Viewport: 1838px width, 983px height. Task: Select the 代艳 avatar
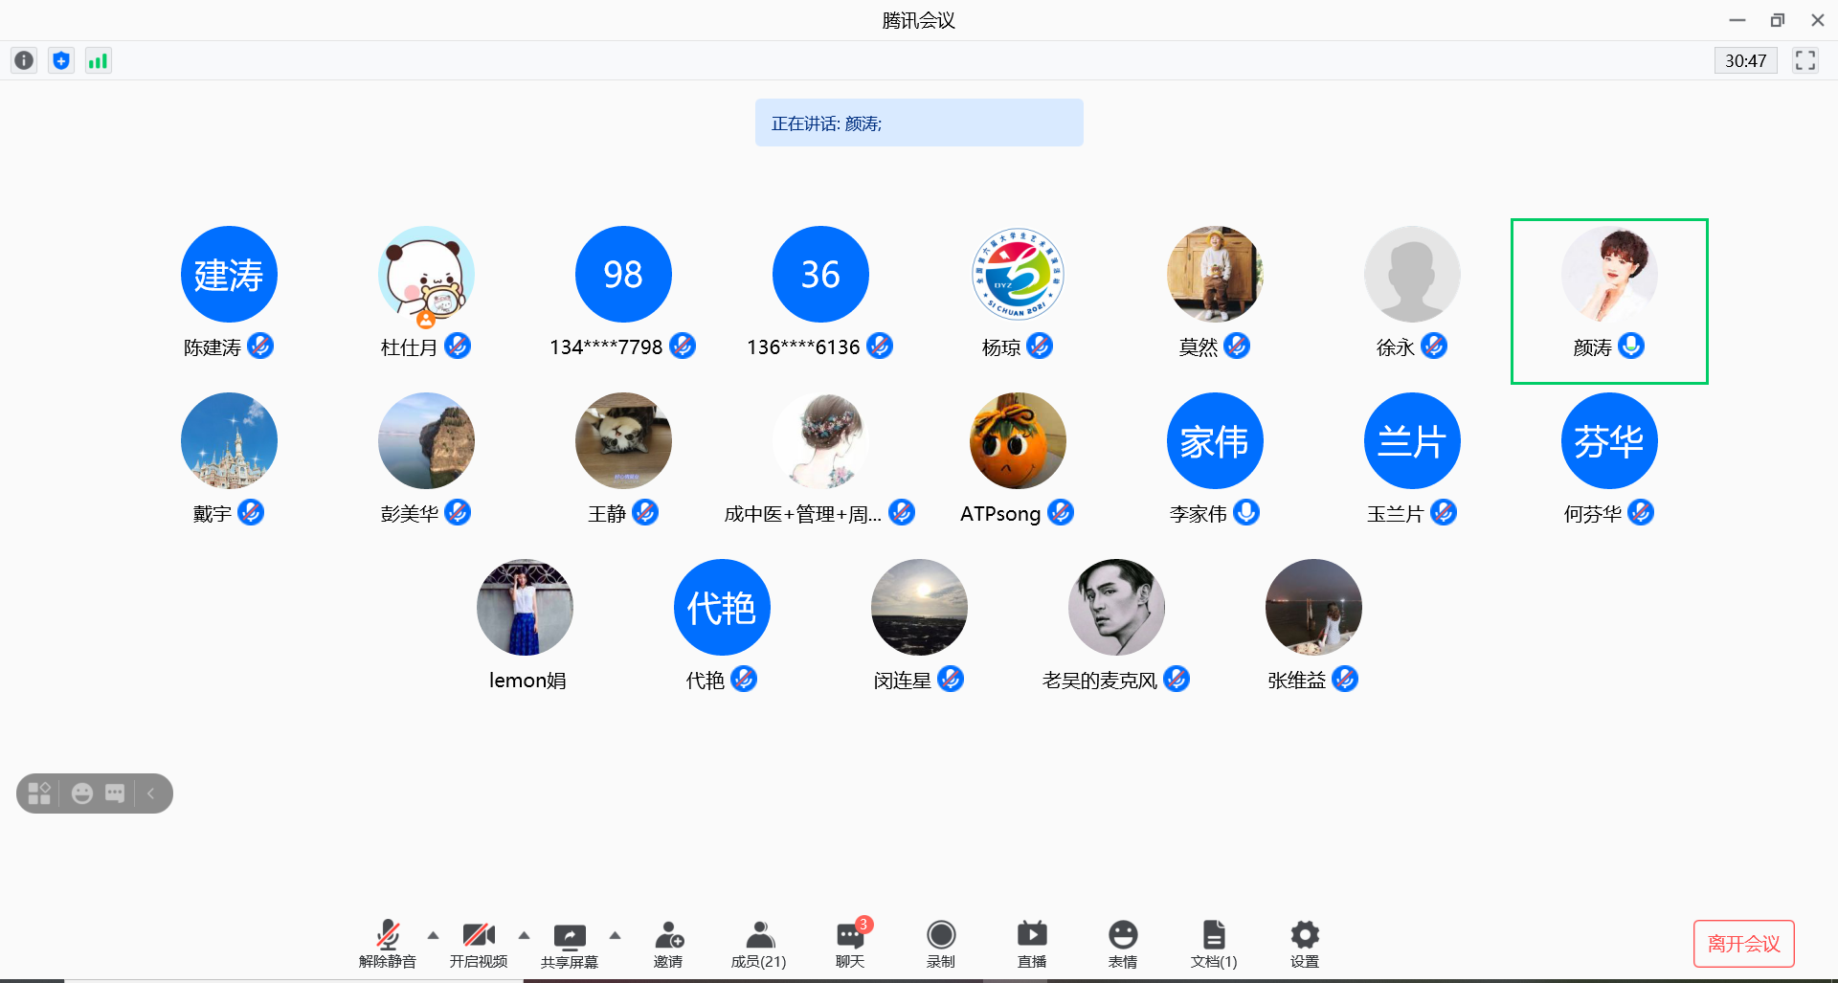722,608
